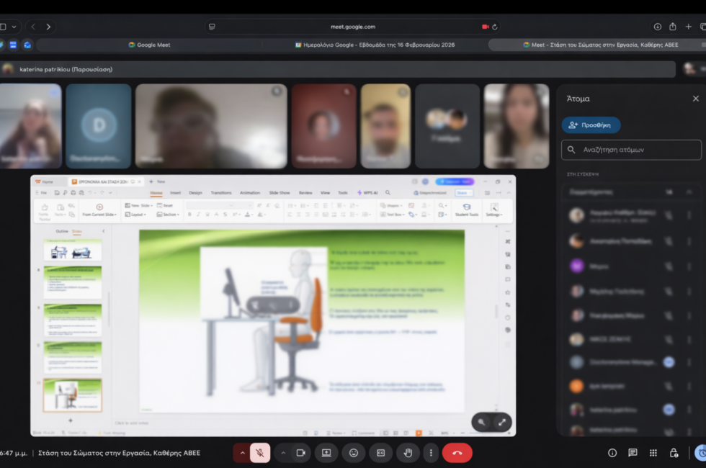Close the Άτομα people panel

click(x=695, y=99)
